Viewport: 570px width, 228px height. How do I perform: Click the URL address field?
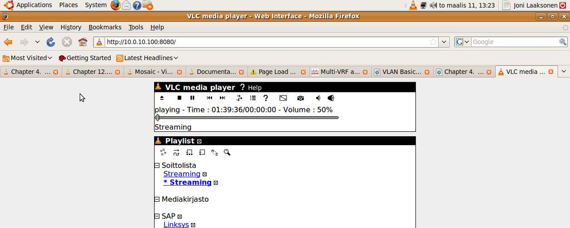(267, 42)
